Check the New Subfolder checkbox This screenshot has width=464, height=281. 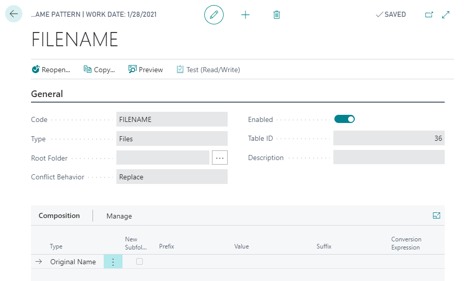[x=139, y=261]
